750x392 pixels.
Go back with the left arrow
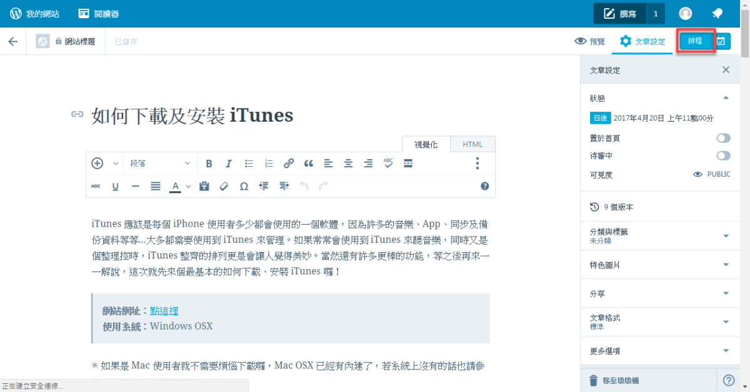pyautogui.click(x=13, y=41)
